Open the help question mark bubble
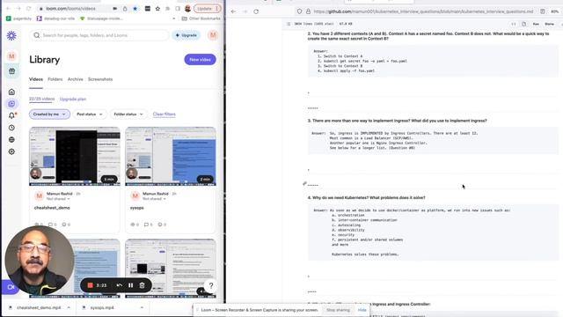Viewport: 563px width, 317px height. (211, 285)
